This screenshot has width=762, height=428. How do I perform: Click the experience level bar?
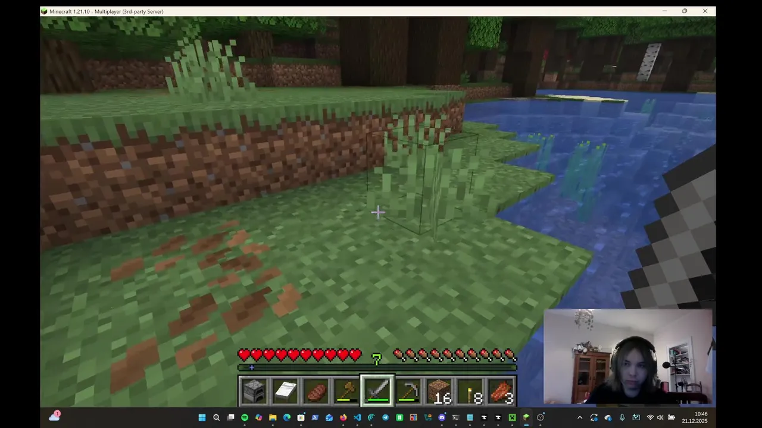(377, 367)
